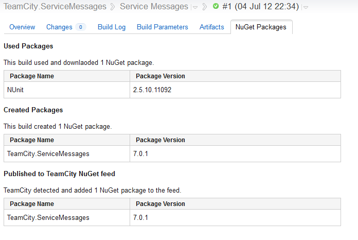Viewport: 358px width, 240px height.
Task: View the Build Log tab
Action: click(x=112, y=27)
